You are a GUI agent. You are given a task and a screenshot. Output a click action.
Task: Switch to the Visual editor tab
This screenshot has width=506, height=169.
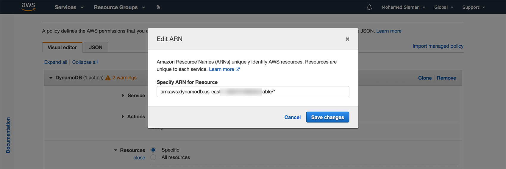tap(62, 47)
